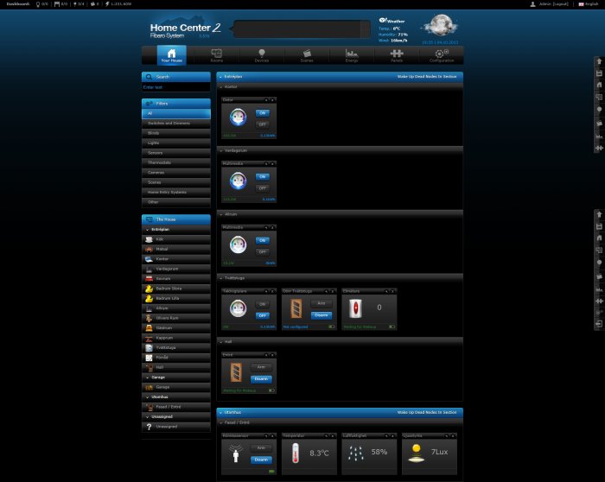Switch Vardagsrum Multimedia to OFF

(263, 188)
